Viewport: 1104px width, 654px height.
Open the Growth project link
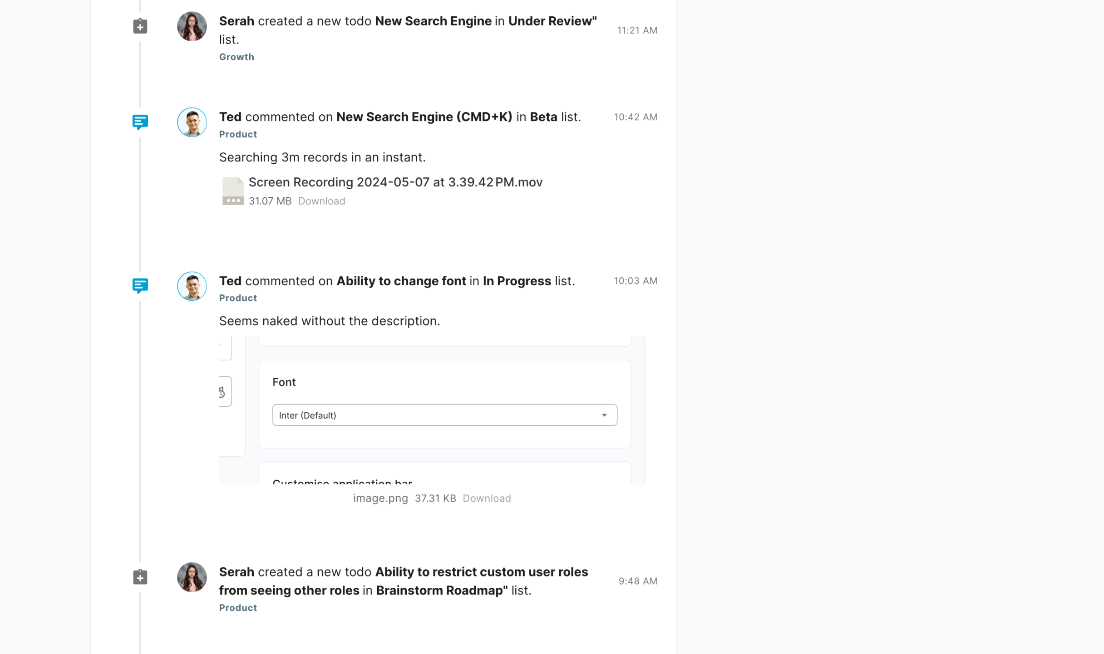(237, 57)
